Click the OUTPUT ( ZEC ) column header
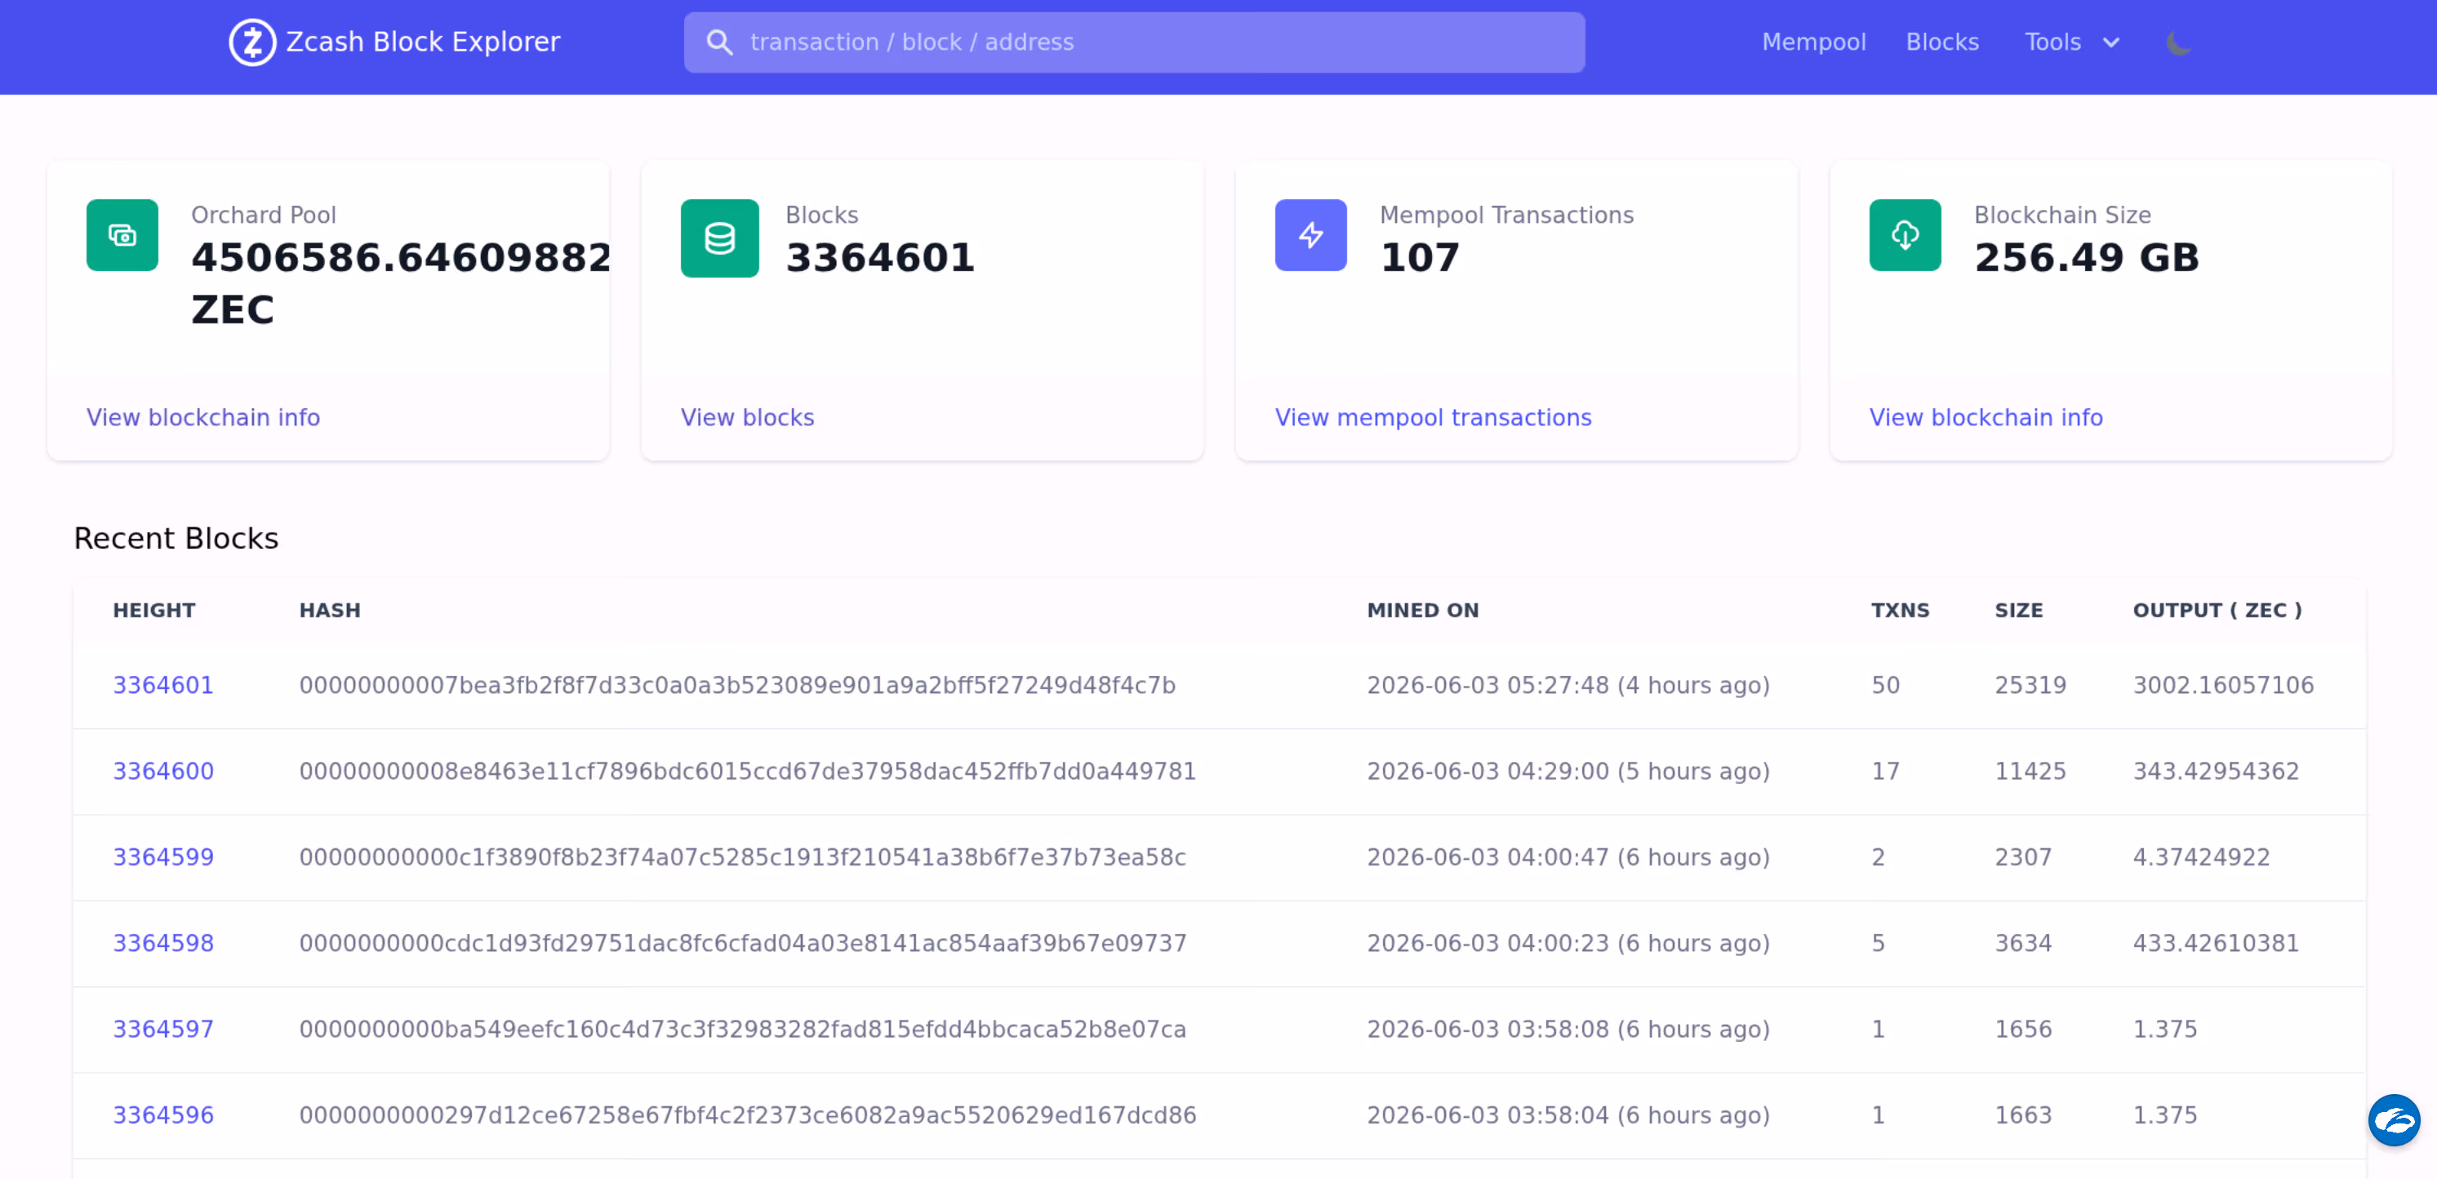The image size is (2437, 1179). click(x=2217, y=610)
